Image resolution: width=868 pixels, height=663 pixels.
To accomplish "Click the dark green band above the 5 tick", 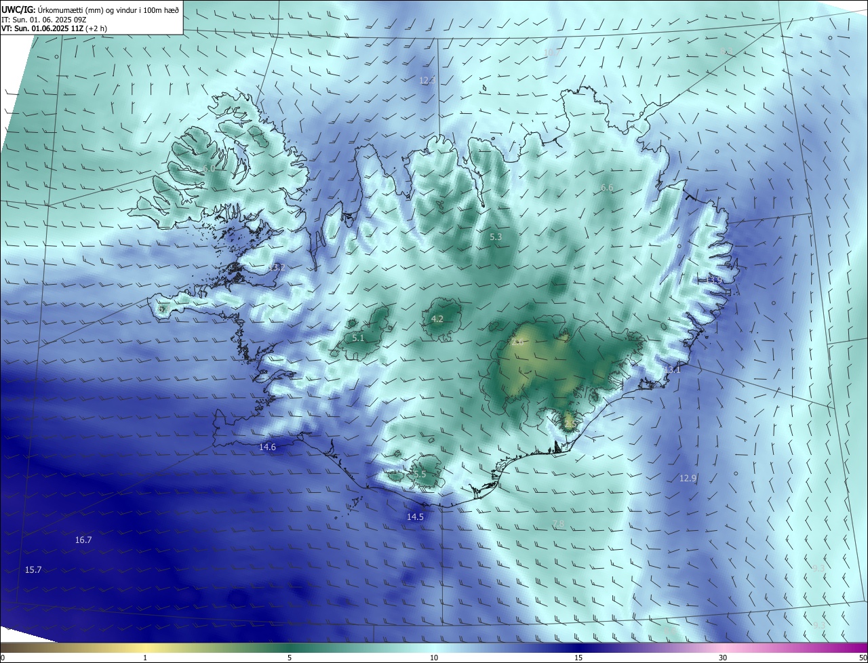I will click(290, 648).
